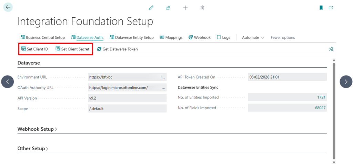Click the share icon in top toolbar

tap(168, 8)
